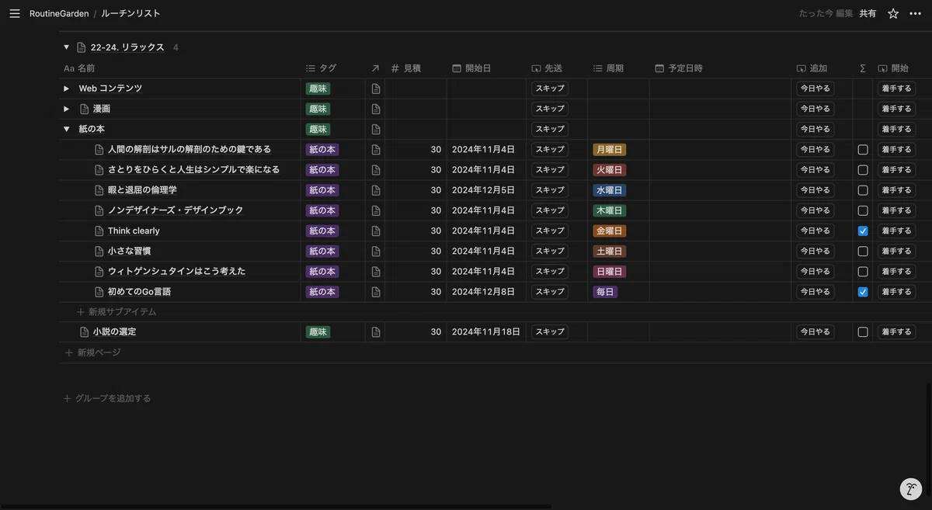Click plus icon for 新規ページ
The height and width of the screenshot is (510, 932).
tap(68, 352)
